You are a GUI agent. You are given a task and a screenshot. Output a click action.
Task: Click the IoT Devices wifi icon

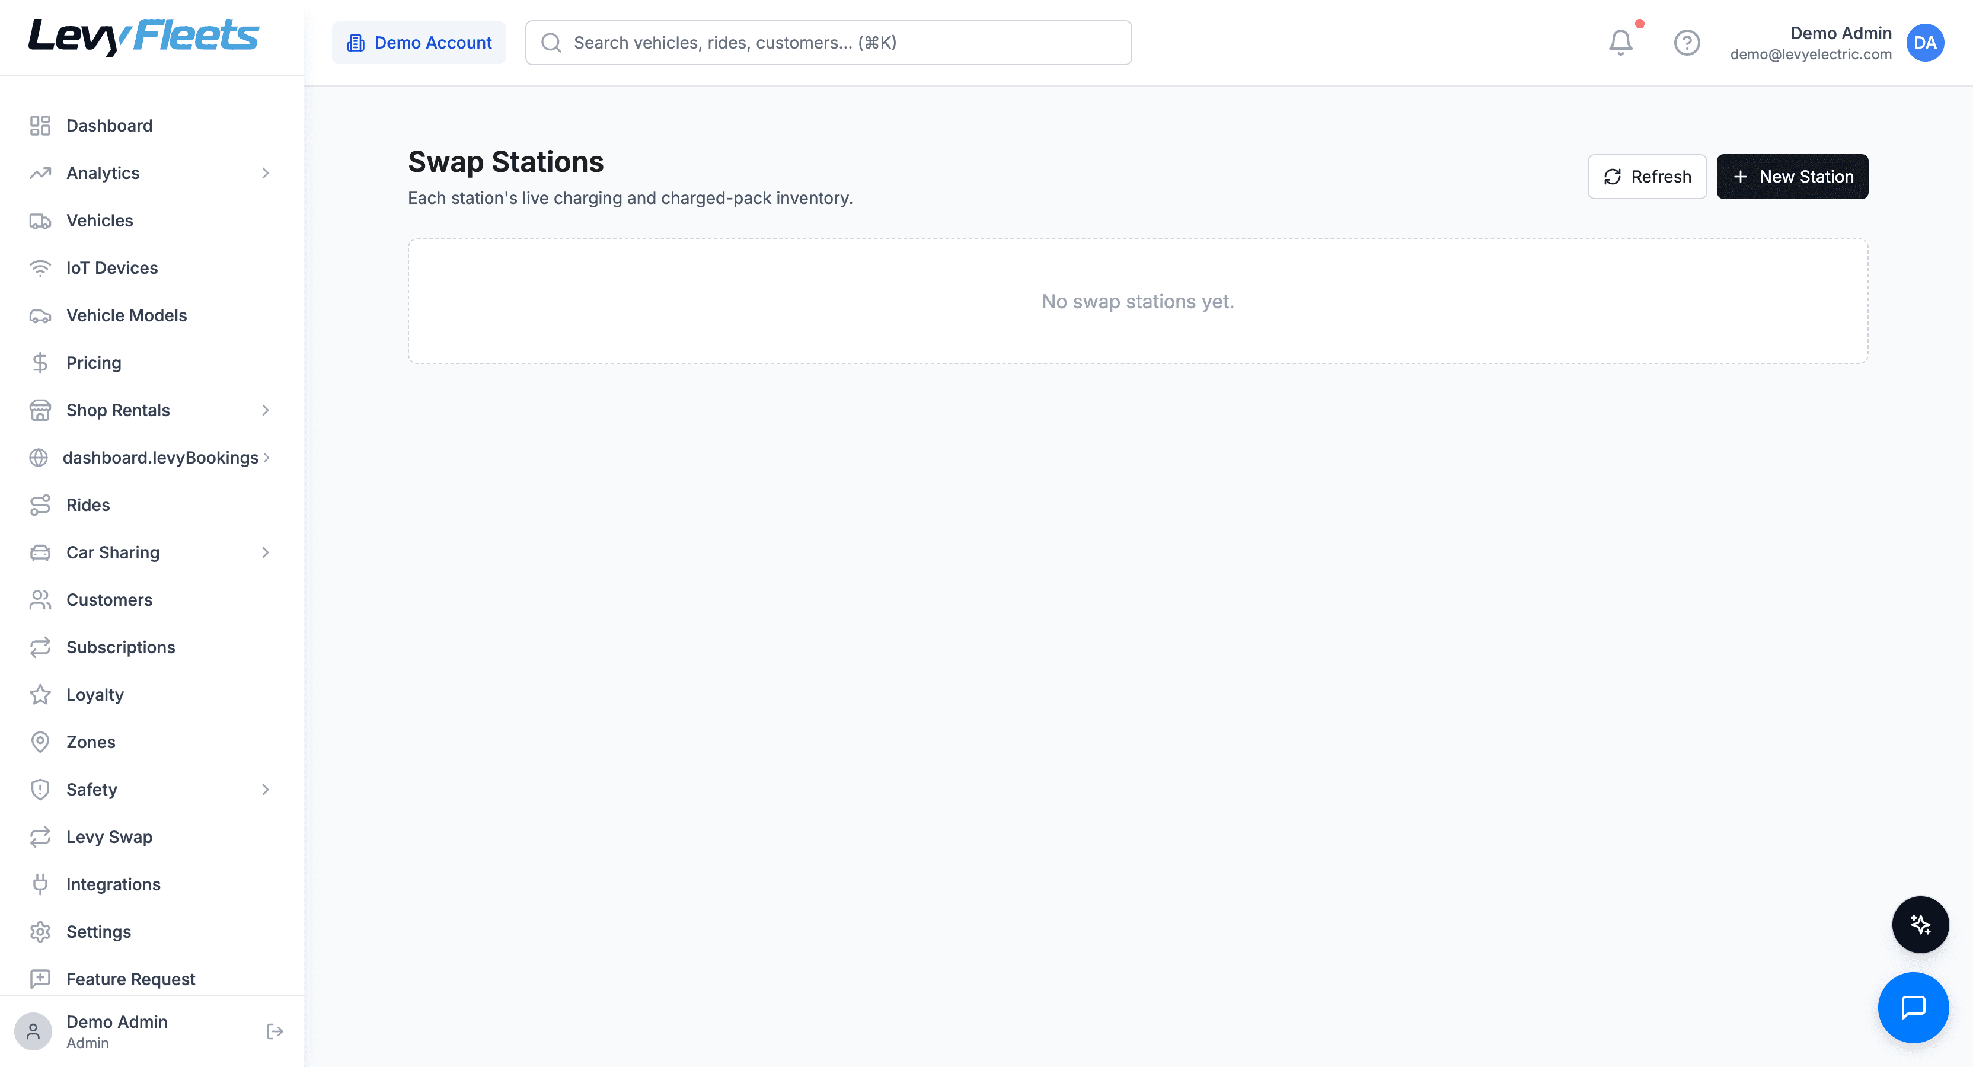[40, 268]
